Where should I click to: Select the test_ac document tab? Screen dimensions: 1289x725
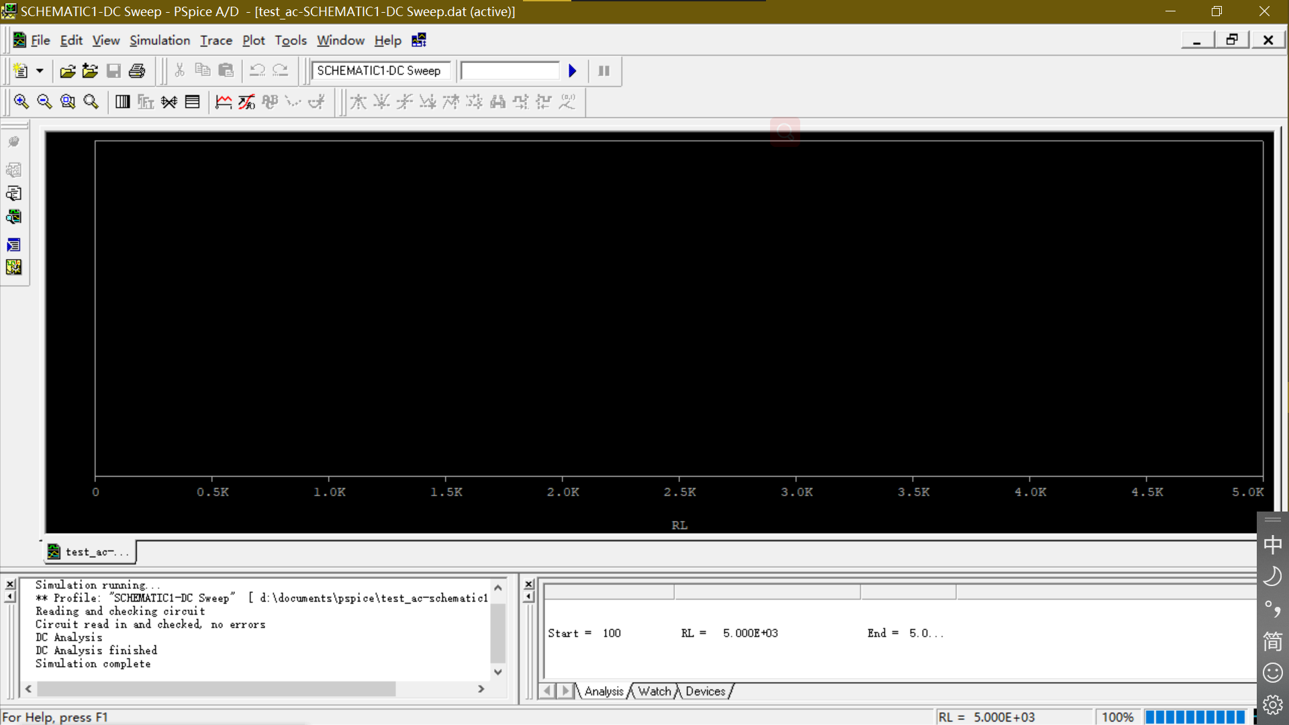coord(89,552)
